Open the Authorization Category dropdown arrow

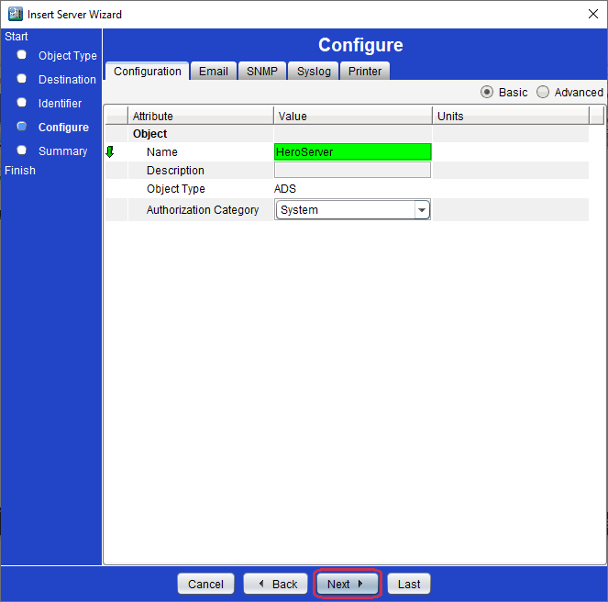[422, 210]
